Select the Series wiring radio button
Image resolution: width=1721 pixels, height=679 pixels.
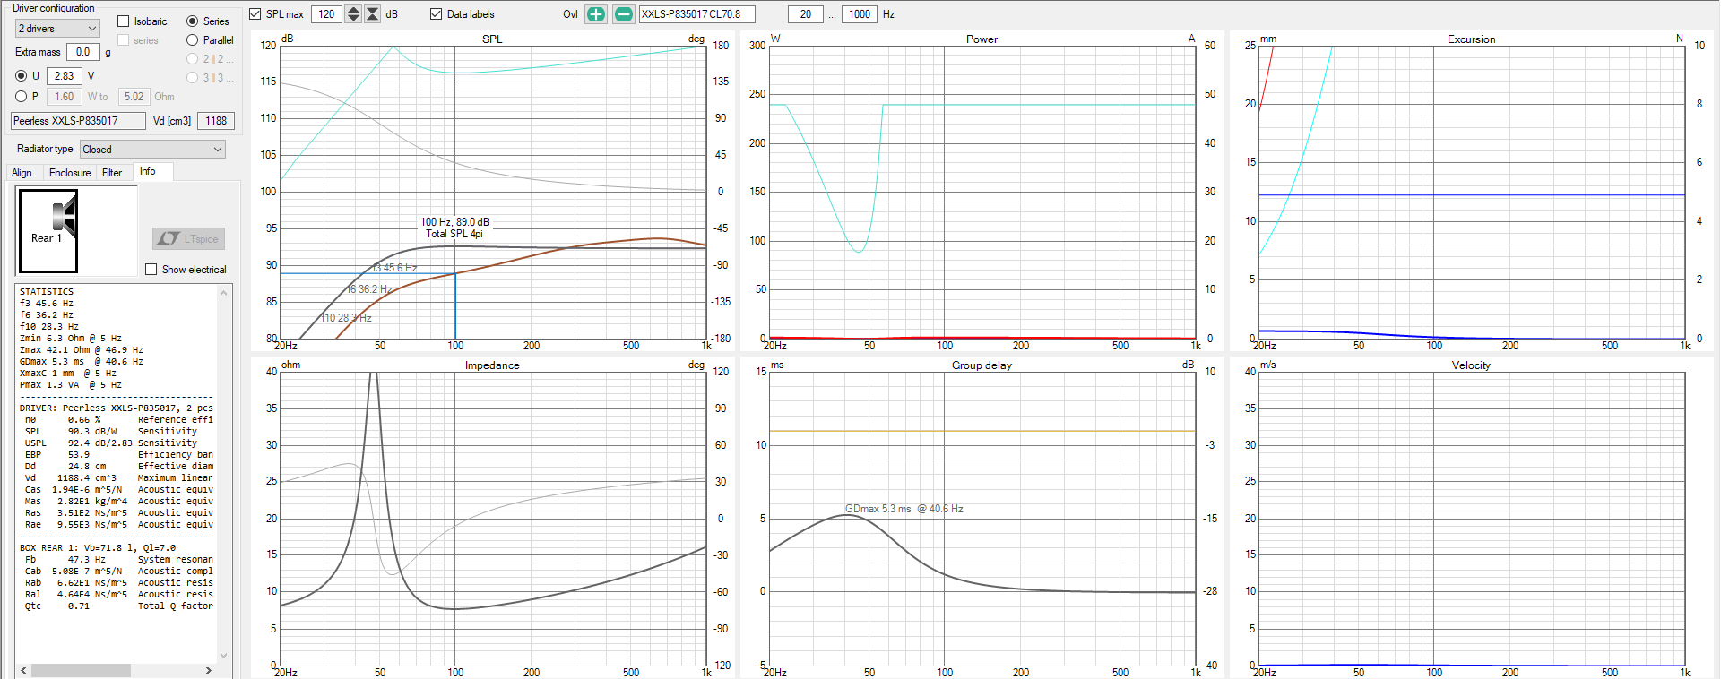coord(193,21)
